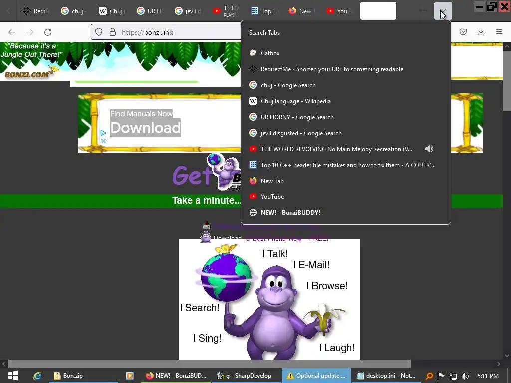Viewport: 511px width, 383px height.
Task: Open the Downloads panel icon
Action: [481, 32]
